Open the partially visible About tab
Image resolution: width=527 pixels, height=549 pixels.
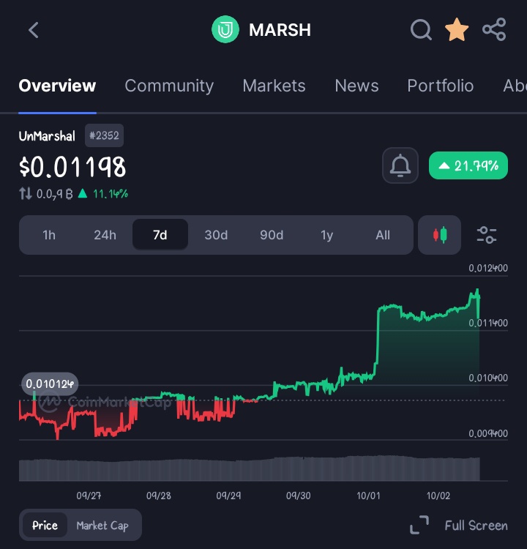515,86
